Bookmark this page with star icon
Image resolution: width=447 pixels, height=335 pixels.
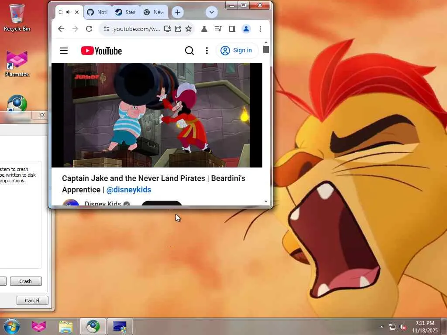pos(189,29)
